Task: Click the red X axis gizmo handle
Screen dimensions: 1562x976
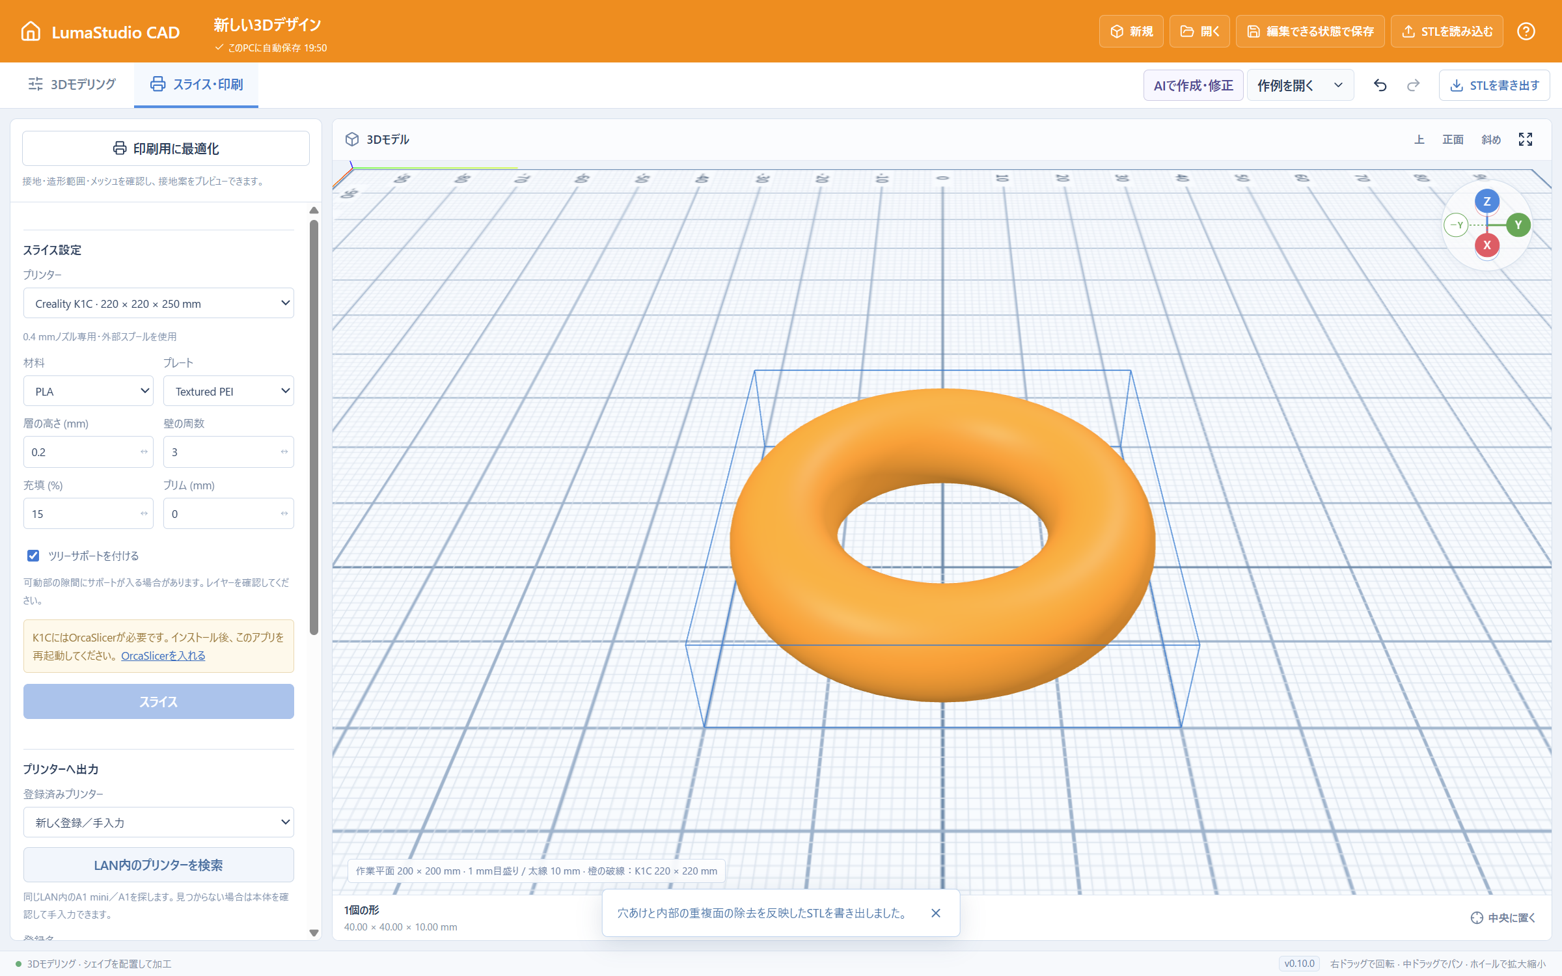Action: point(1487,245)
